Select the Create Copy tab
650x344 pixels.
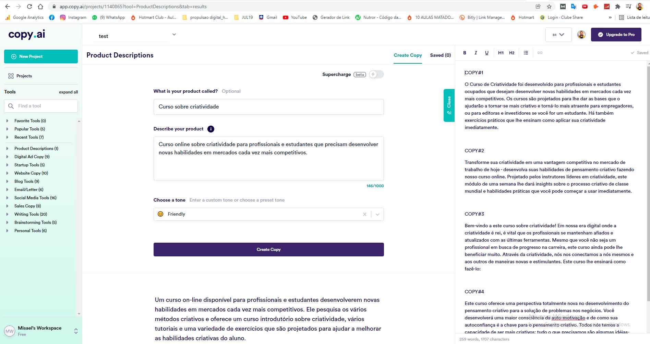tap(408, 55)
